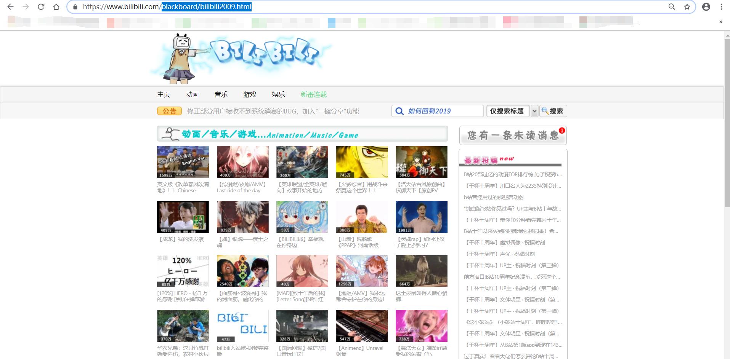The image size is (730, 359).
Task: Expand the bookmarks overflow chevron
Action: click(x=720, y=22)
